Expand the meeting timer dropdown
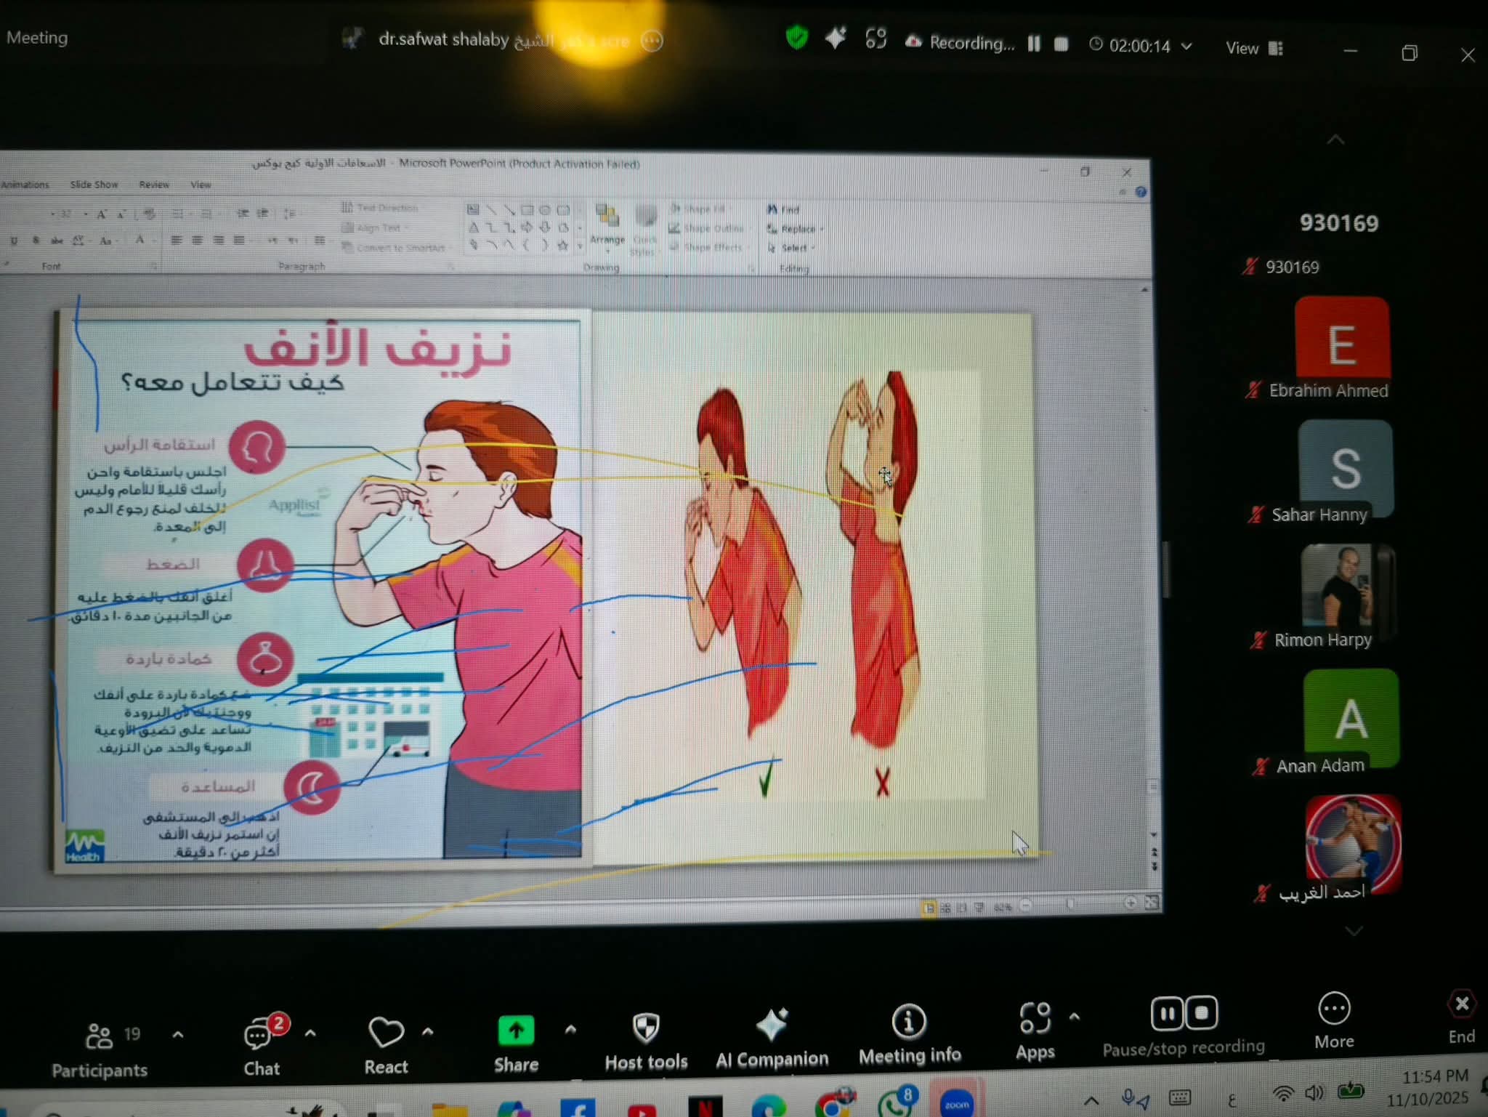The height and width of the screenshot is (1117, 1488). tap(1186, 47)
